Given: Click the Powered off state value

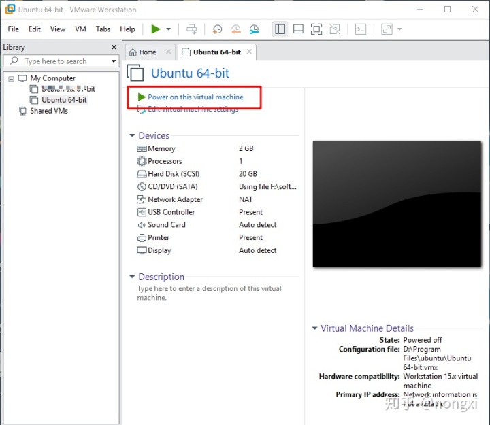Looking at the screenshot, I should click(x=423, y=340).
